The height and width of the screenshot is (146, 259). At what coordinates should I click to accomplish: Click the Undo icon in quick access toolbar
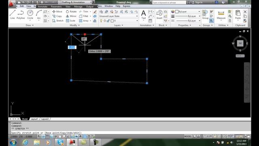[x=47, y=2]
